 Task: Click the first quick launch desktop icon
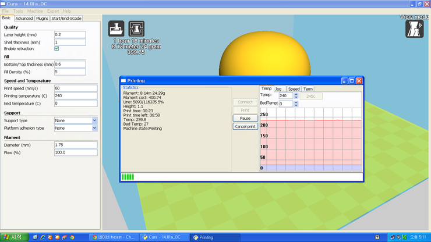coord(35,237)
